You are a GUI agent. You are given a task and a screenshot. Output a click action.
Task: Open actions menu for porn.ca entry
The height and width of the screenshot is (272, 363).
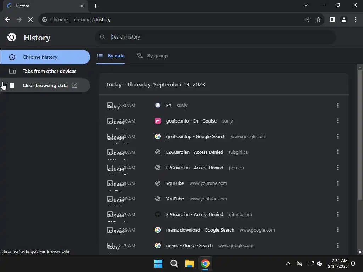[338, 168]
